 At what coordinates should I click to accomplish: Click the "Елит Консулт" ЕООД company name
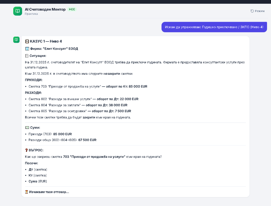60,49
